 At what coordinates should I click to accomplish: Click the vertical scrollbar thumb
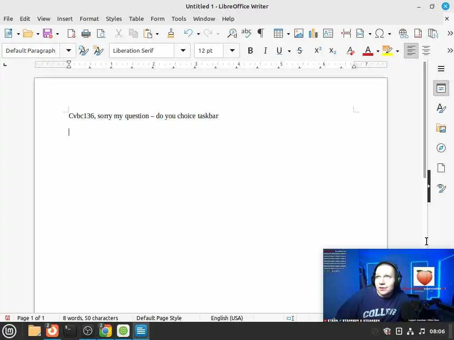click(425, 120)
